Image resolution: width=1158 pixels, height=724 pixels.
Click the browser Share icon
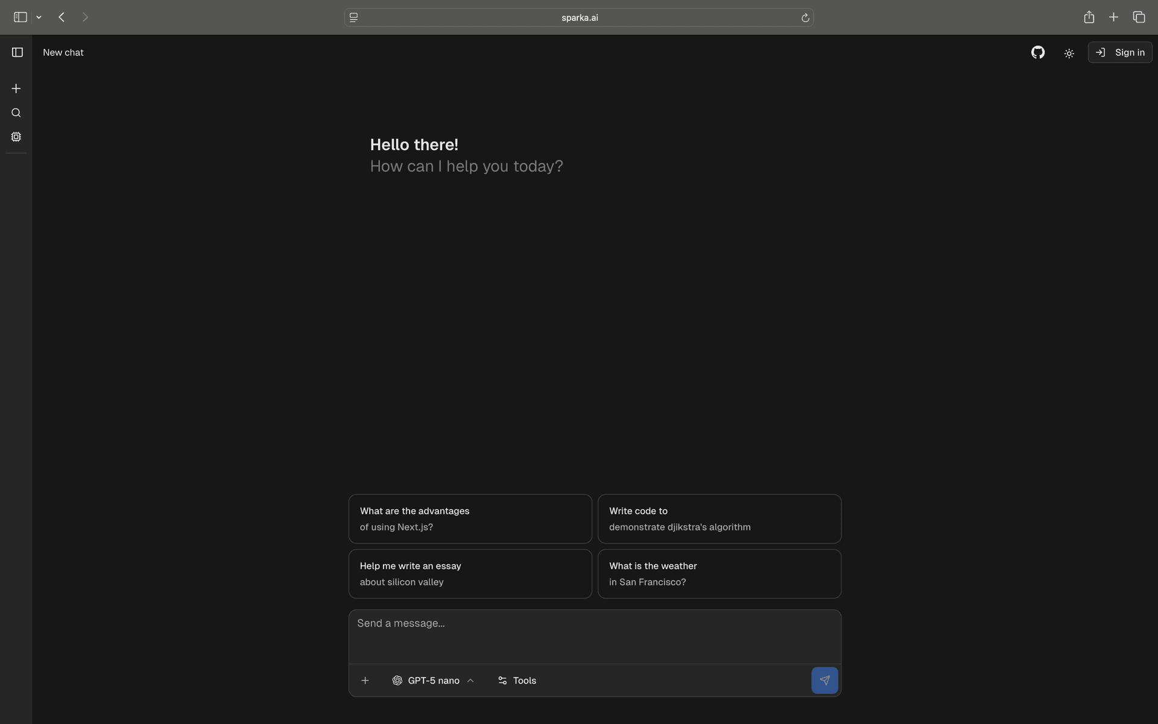point(1089,17)
